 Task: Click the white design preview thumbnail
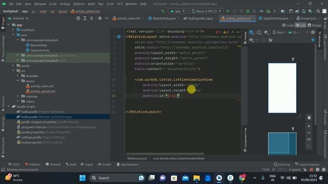[x=282, y=88]
